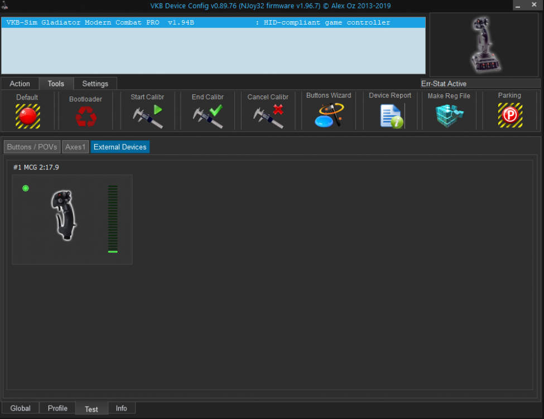Cancel calibration with the red X icon
Viewport: 544px width, 419px height.
(268, 116)
